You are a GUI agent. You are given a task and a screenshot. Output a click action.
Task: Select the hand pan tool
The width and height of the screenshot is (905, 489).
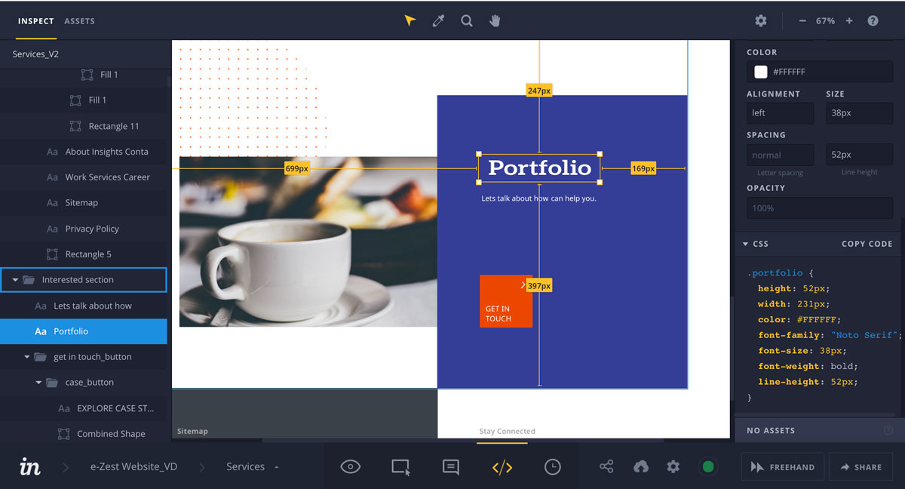[x=495, y=20]
